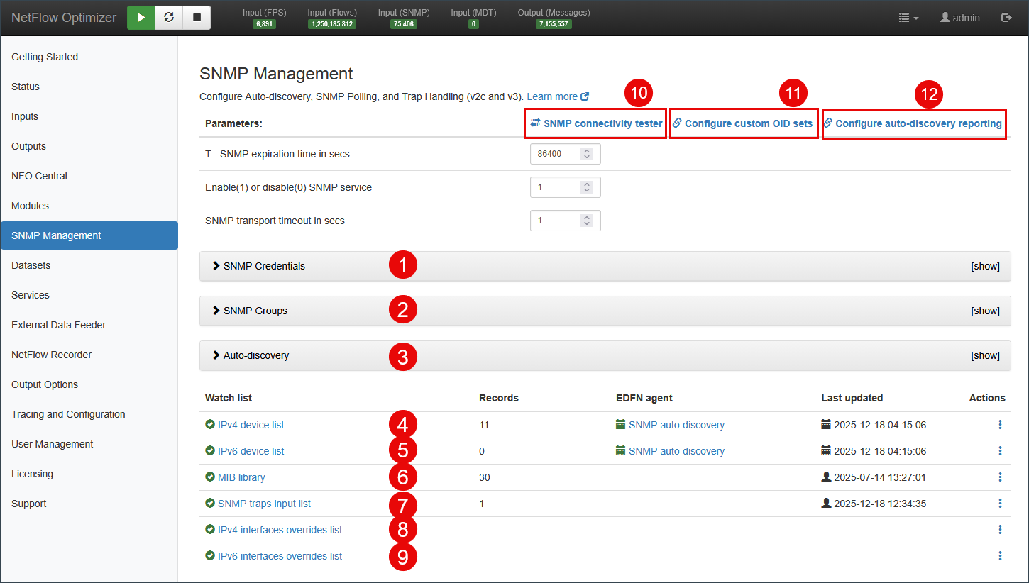This screenshot has height=583, width=1029.
Task: Click the logout icon in top bar
Action: tap(1006, 18)
